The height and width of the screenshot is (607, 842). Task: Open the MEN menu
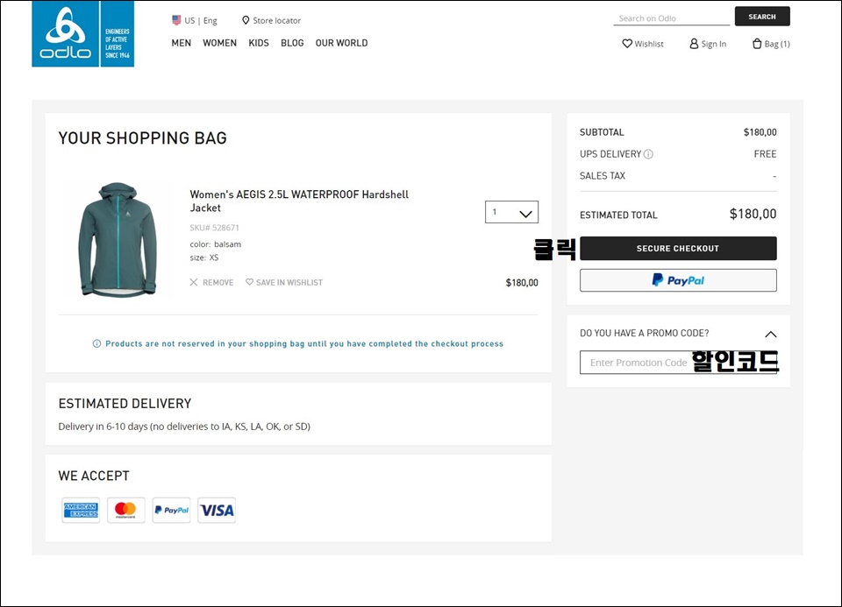tap(181, 43)
